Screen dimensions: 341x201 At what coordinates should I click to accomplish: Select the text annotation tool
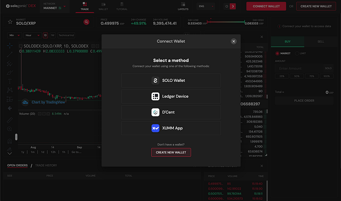tap(10, 81)
